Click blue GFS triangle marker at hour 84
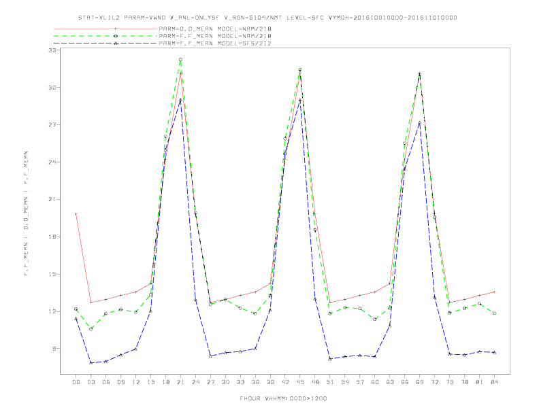This screenshot has height=416, width=539. [x=494, y=352]
